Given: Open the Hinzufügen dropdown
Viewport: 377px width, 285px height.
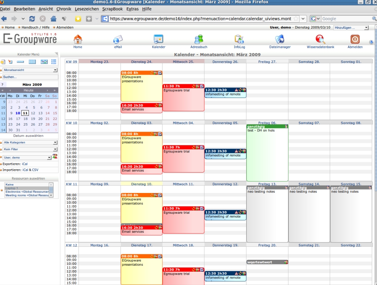Looking at the screenshot, I should coord(351,27).
